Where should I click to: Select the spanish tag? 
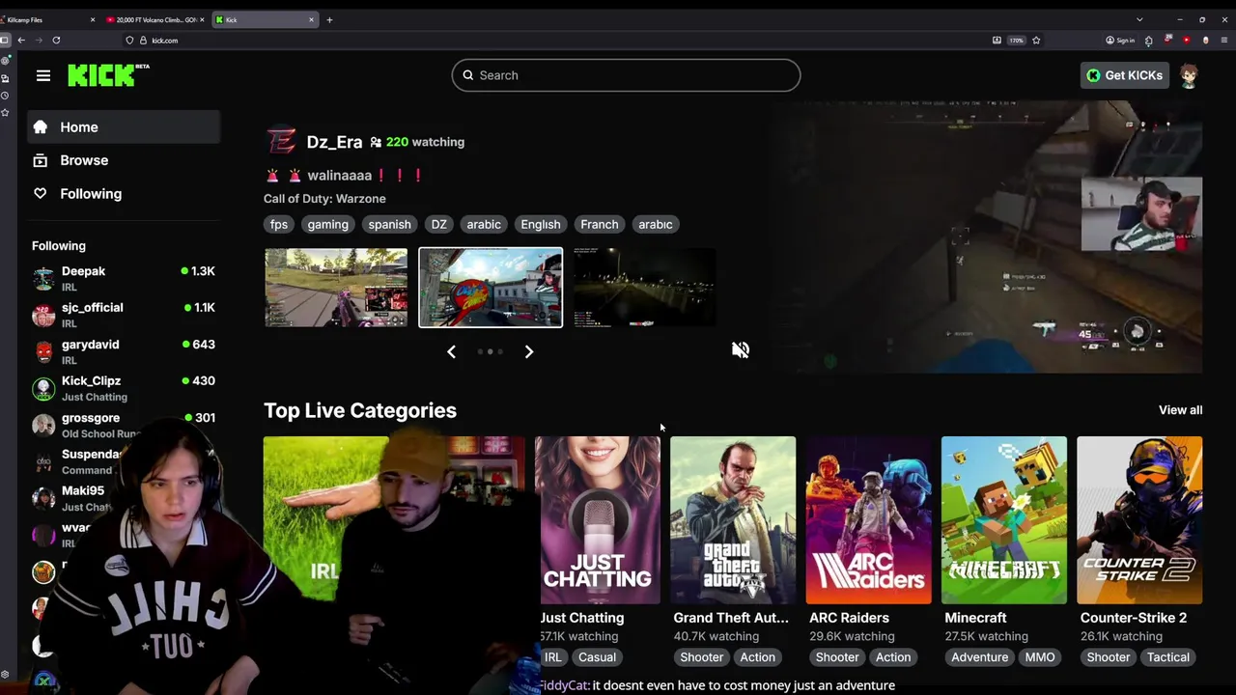[x=389, y=224]
